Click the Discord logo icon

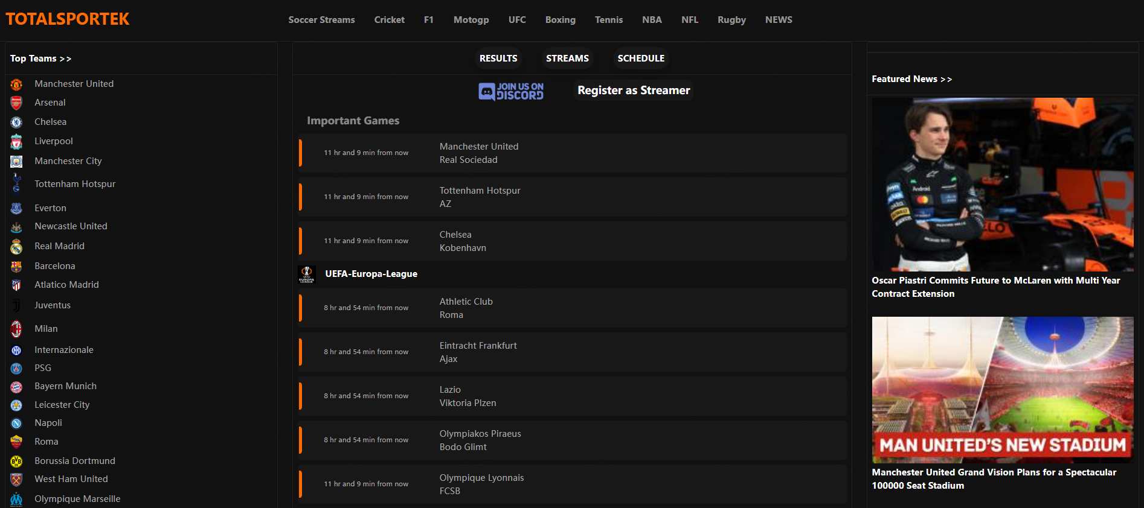pos(487,91)
